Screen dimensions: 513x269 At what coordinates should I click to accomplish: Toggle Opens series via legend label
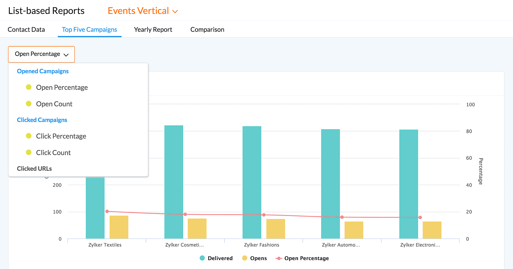[258, 258]
